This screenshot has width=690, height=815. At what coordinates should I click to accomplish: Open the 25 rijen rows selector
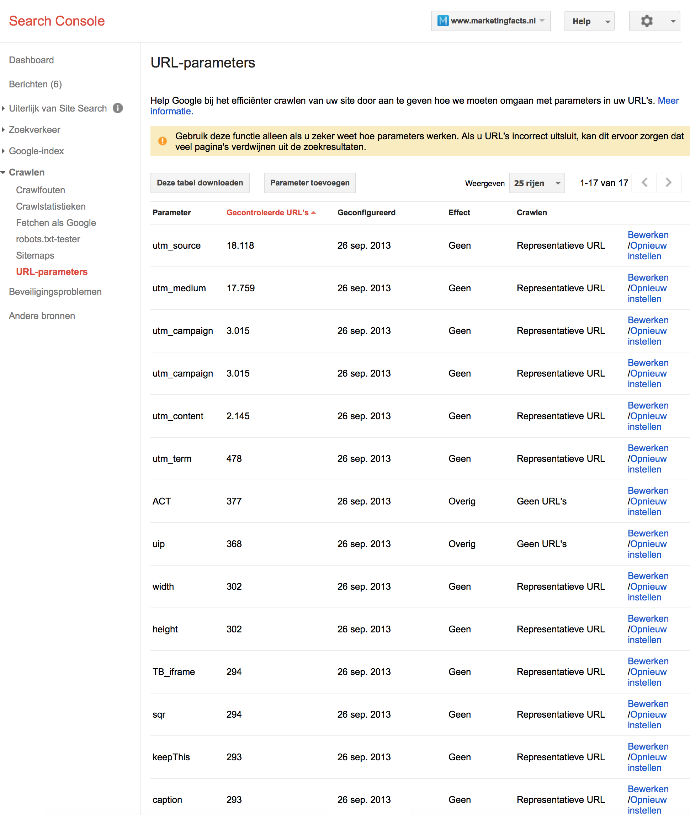point(536,183)
